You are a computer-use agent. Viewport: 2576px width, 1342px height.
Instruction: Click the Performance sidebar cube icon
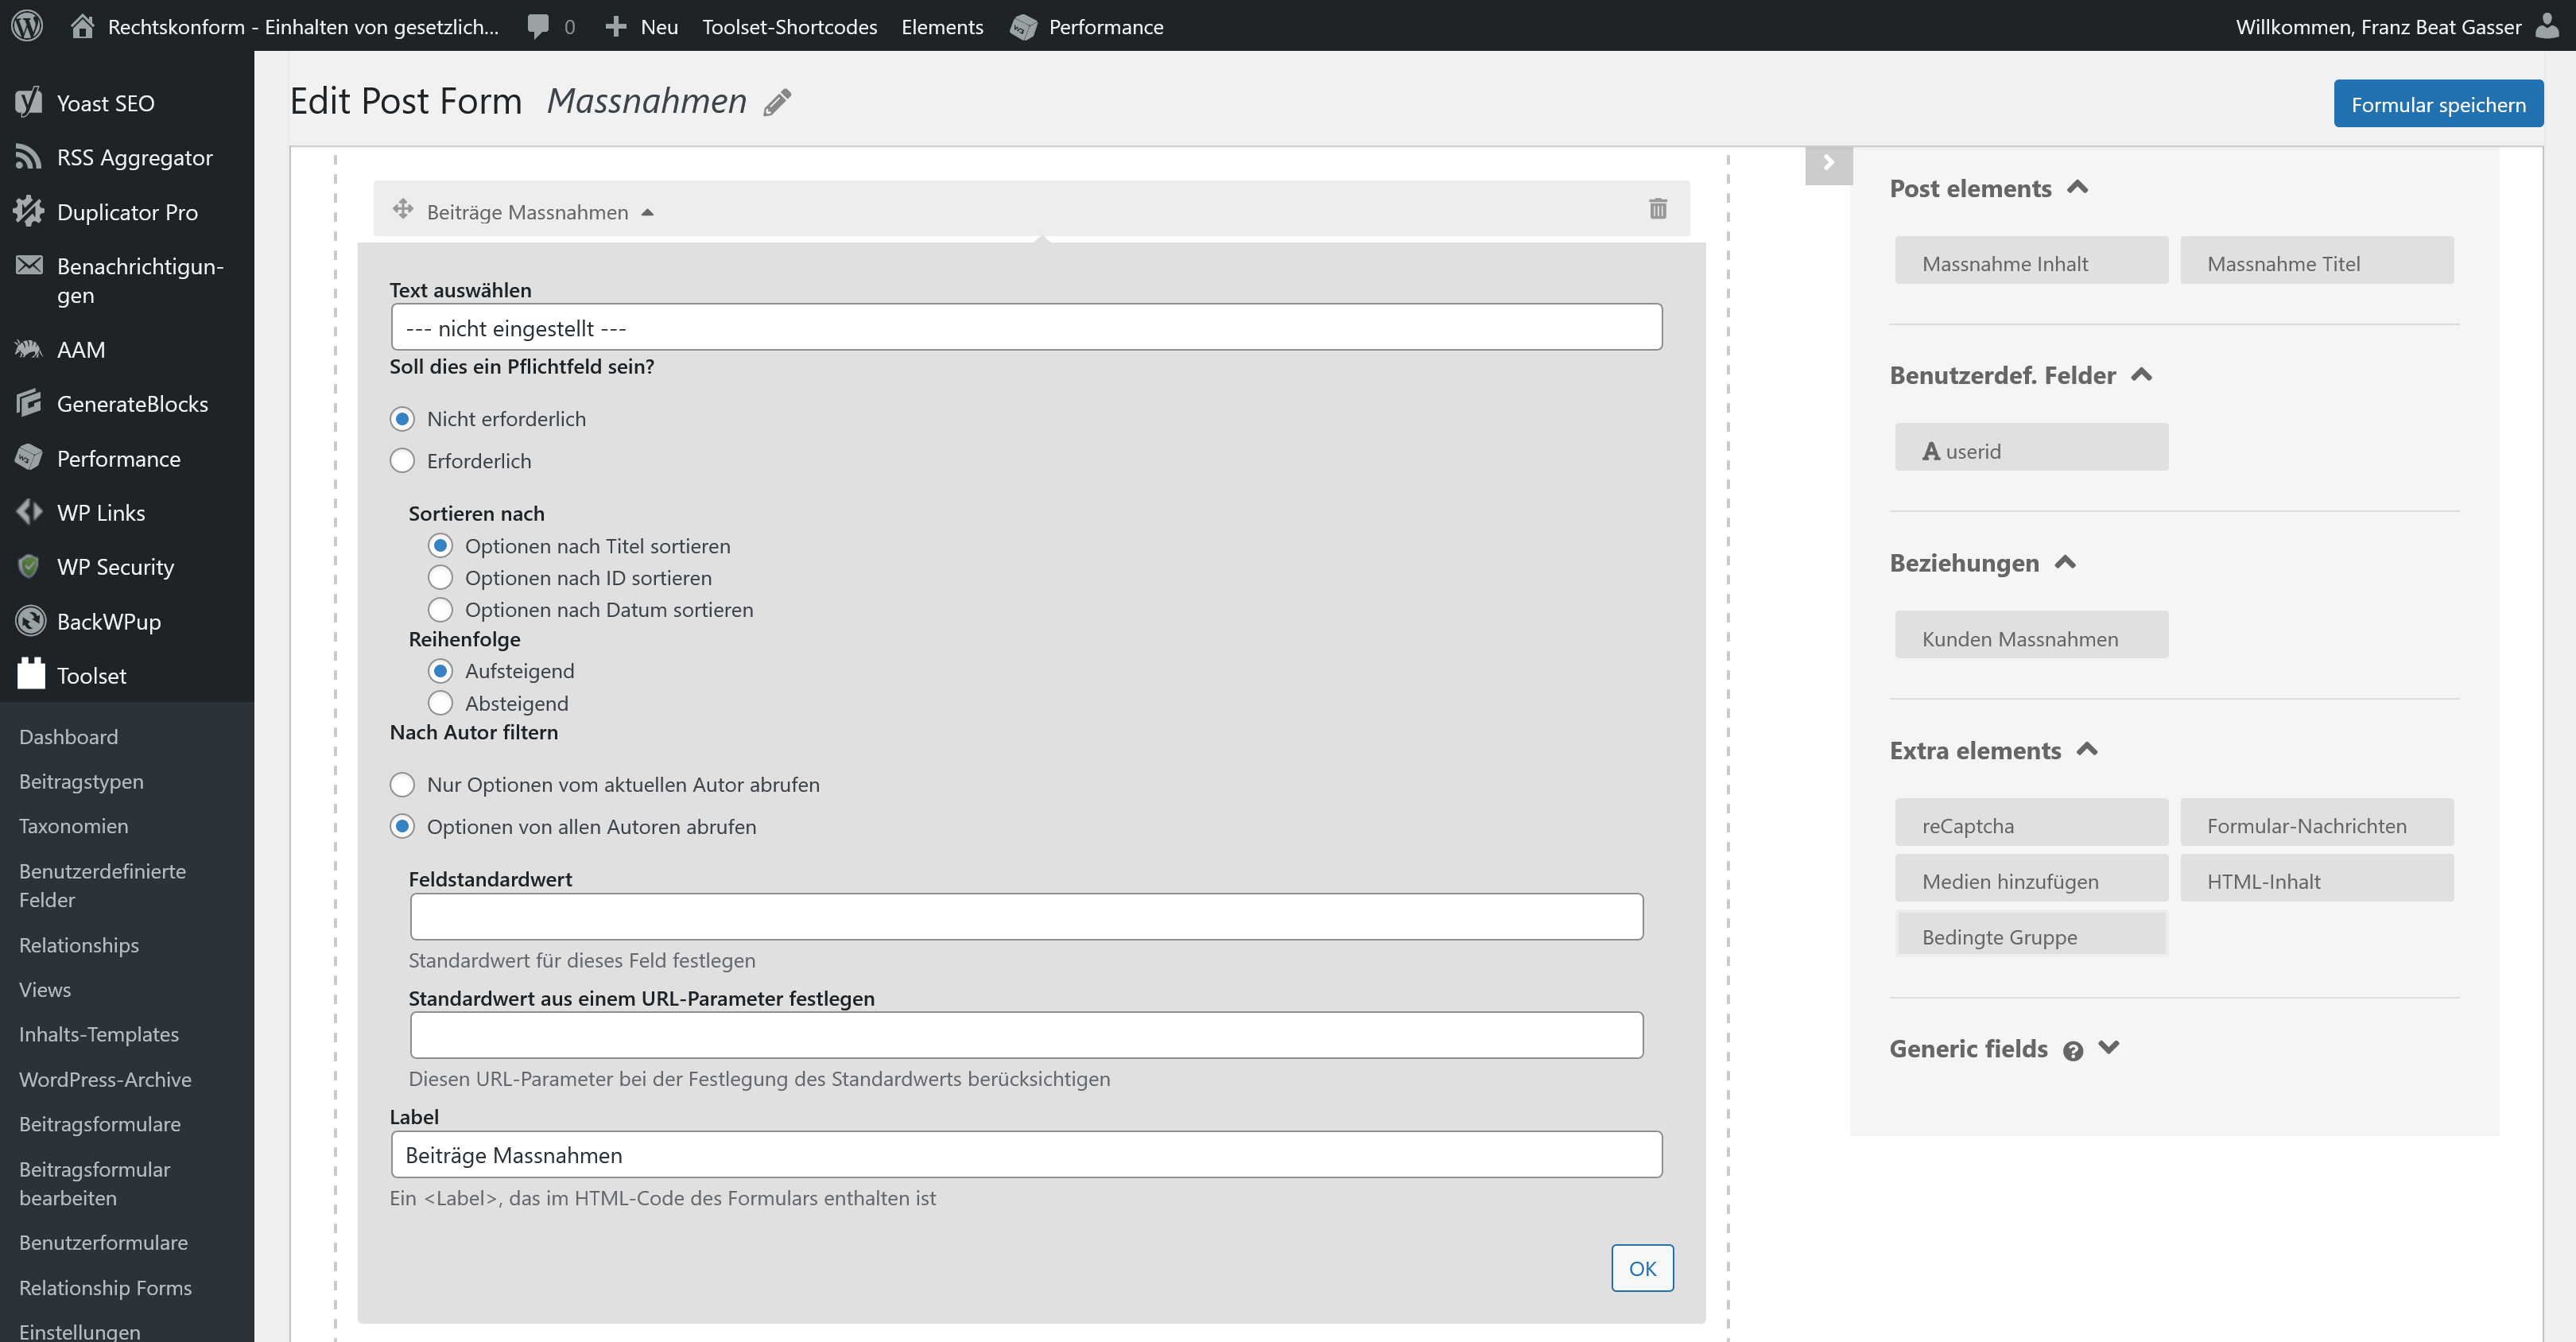(x=29, y=457)
